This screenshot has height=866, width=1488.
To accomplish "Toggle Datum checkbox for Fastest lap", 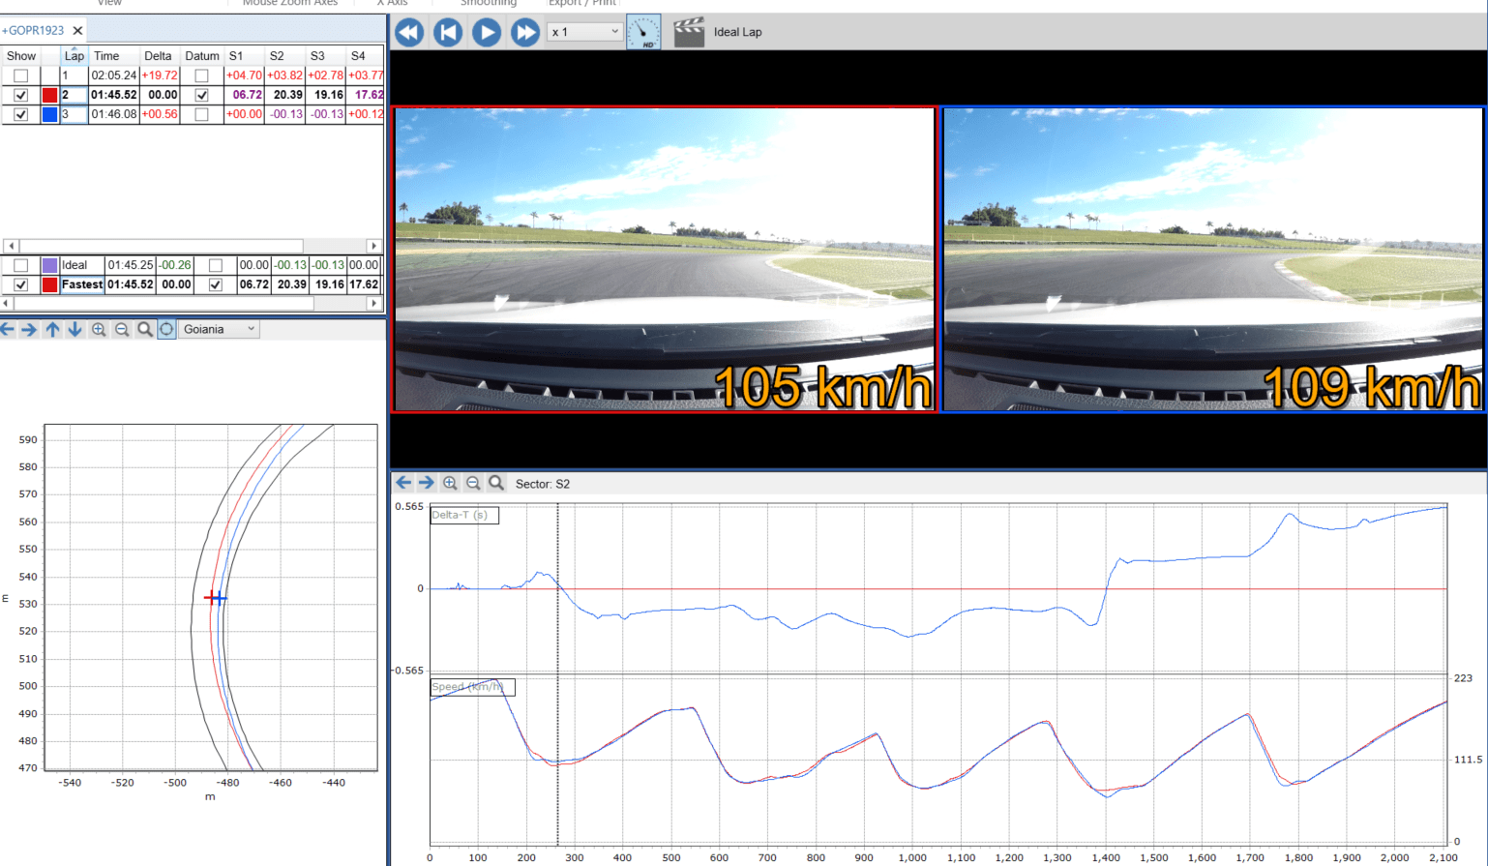I will click(x=216, y=284).
